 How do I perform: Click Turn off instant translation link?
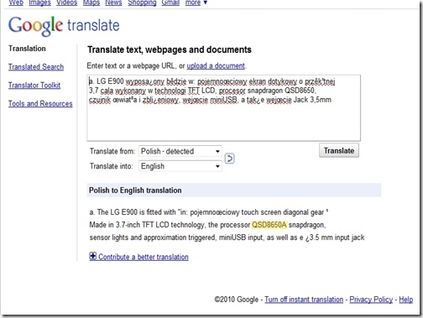304,300
